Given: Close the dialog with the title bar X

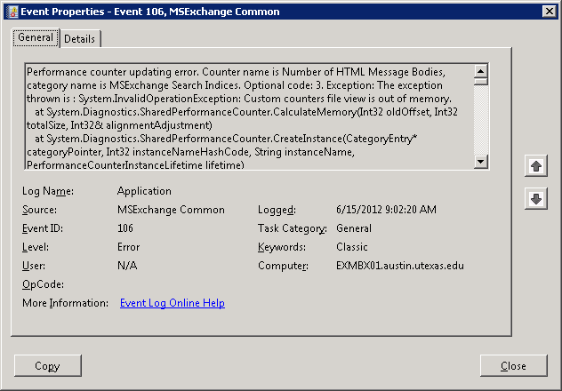Looking at the screenshot, I should pyautogui.click(x=546, y=12).
